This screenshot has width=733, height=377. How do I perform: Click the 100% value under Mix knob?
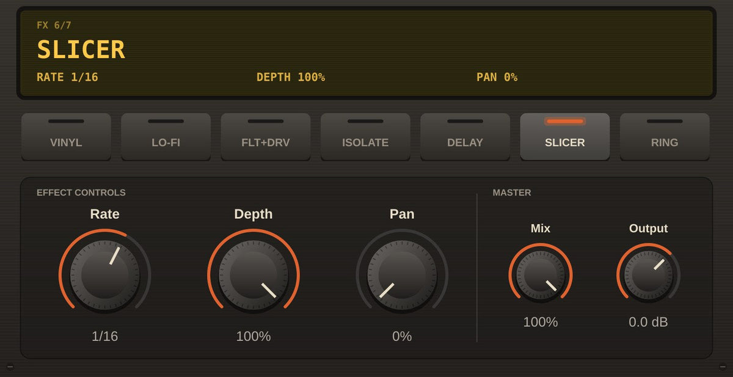point(541,322)
